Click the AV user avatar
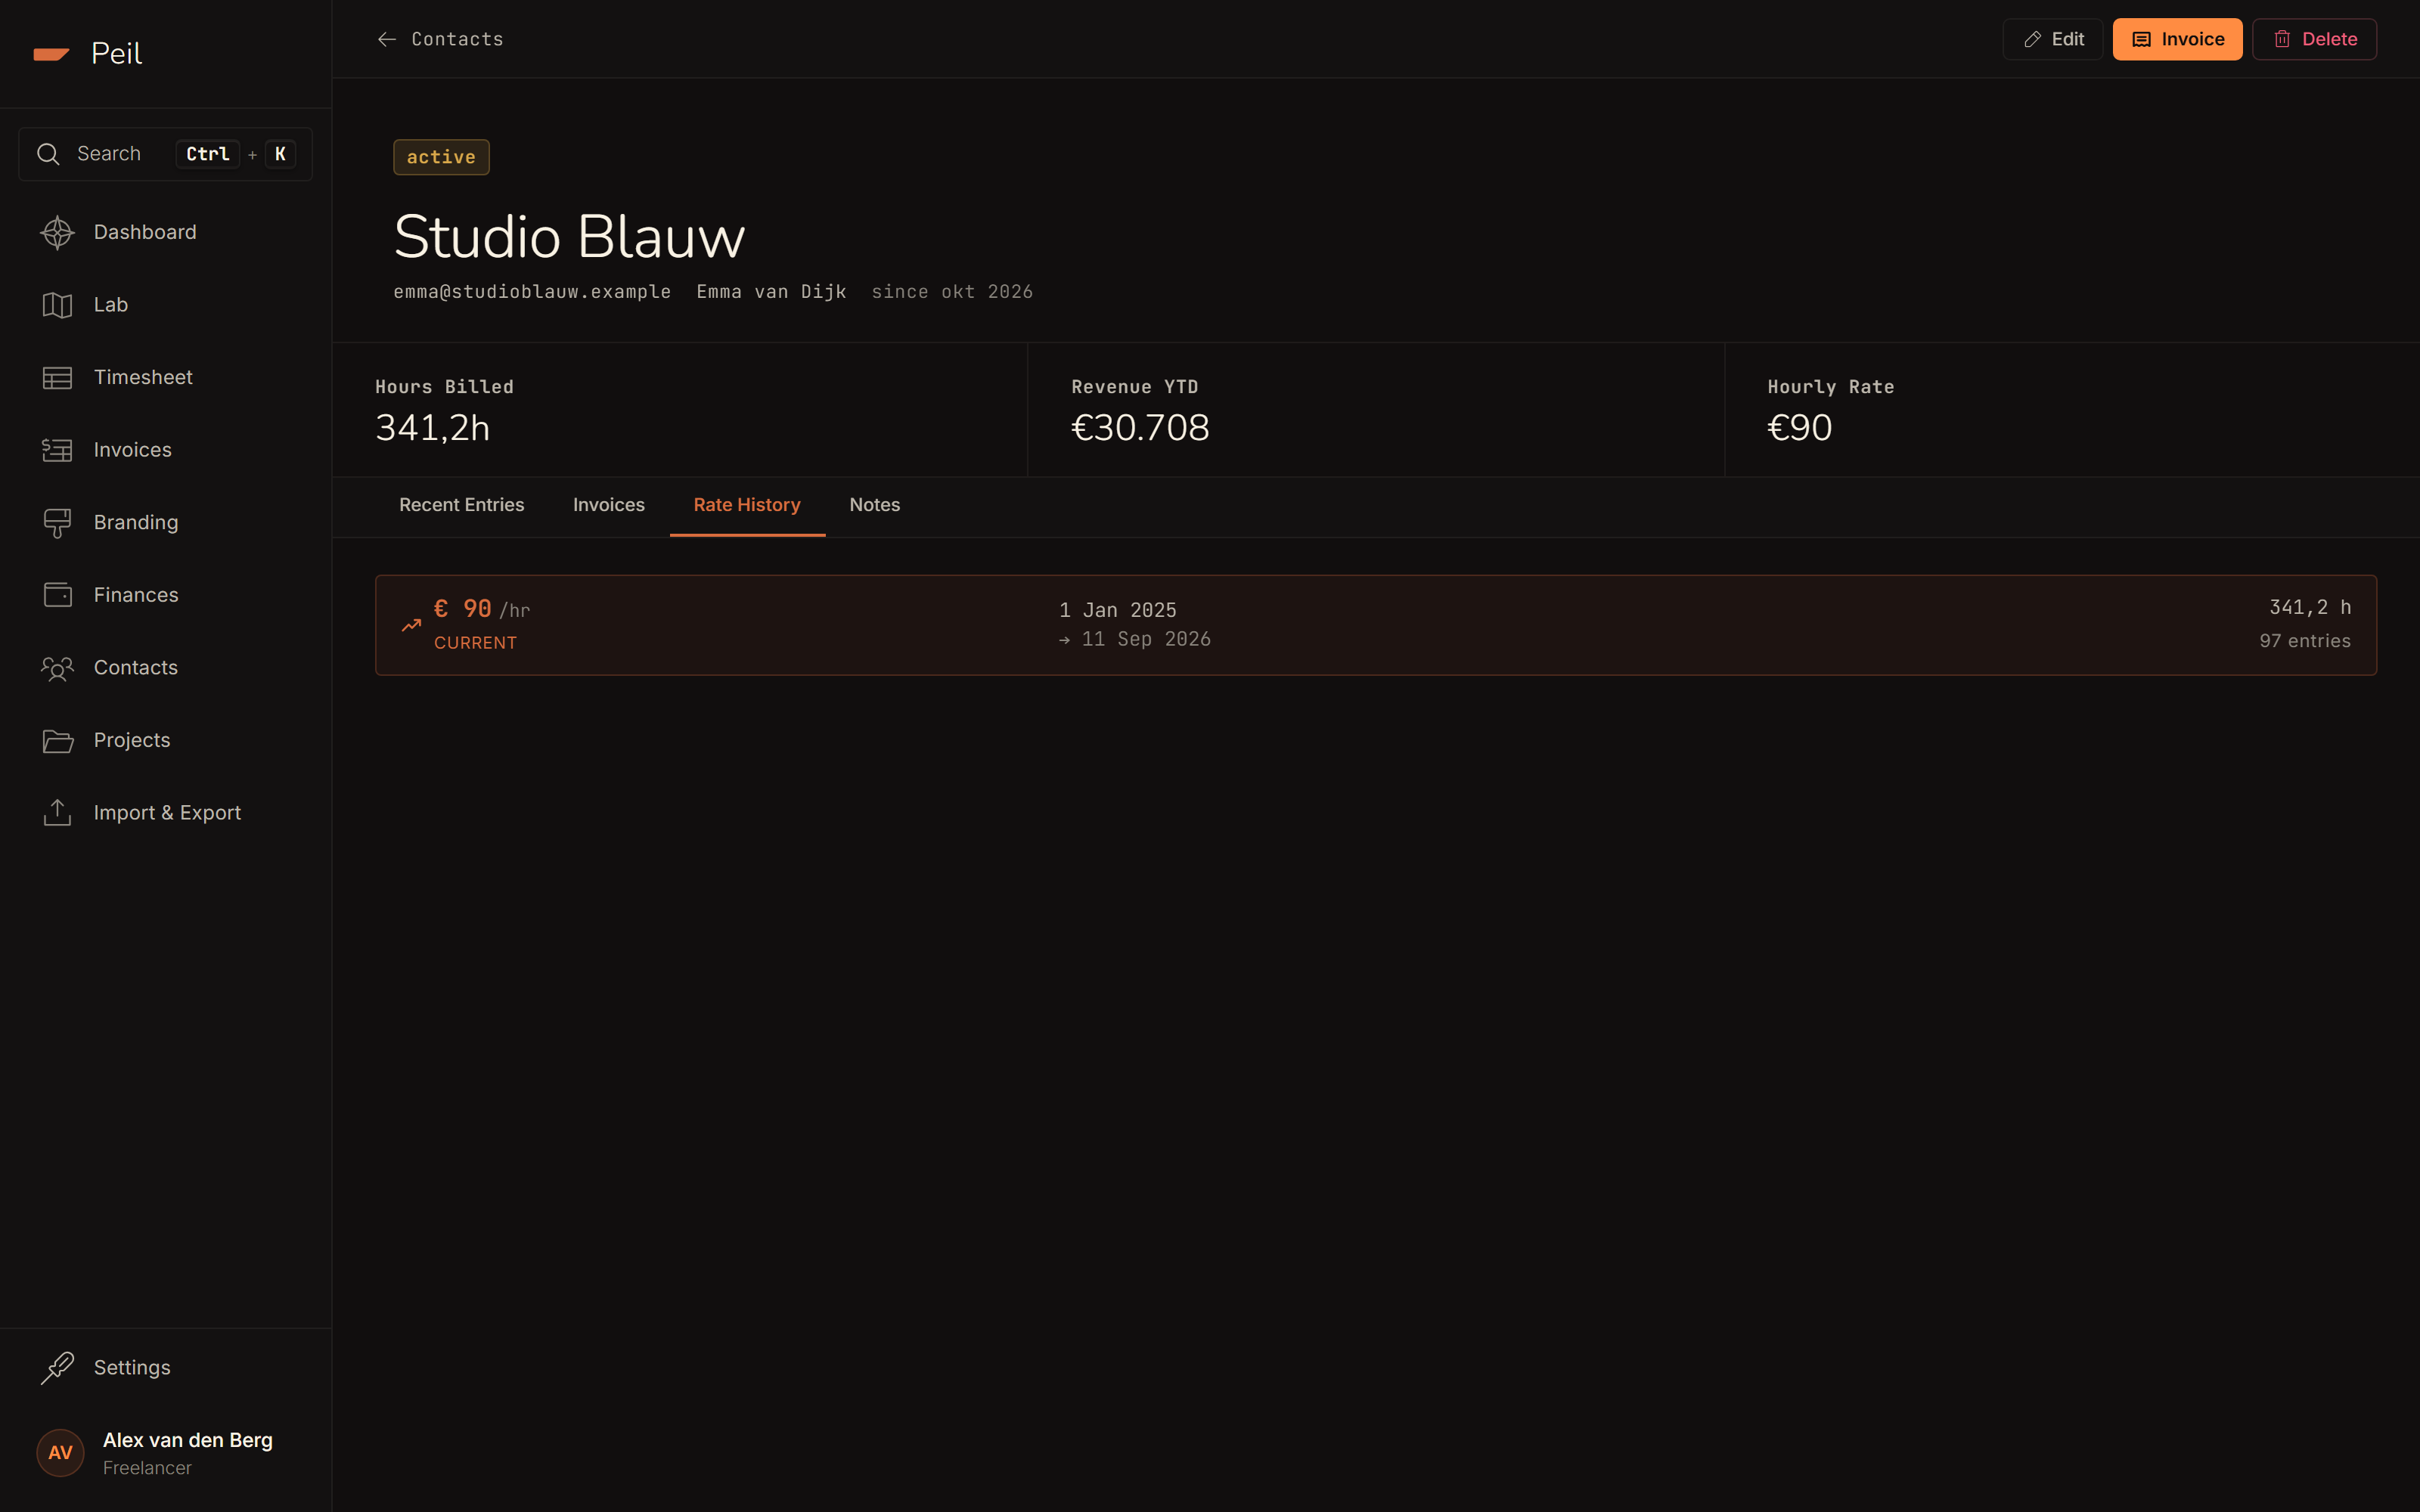Image resolution: width=2420 pixels, height=1512 pixels. pyautogui.click(x=60, y=1452)
